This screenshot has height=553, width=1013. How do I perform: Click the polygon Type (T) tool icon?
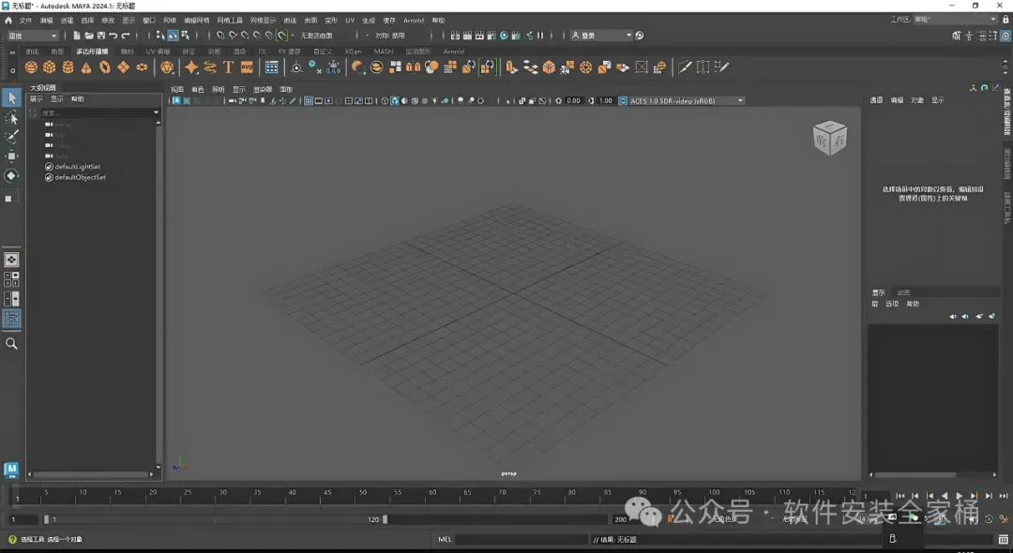pos(228,67)
